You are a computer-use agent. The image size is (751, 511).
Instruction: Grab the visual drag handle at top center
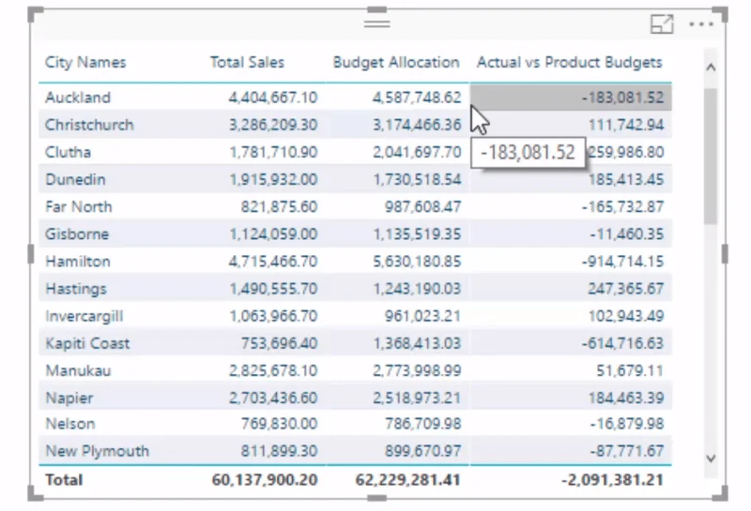coord(377,23)
